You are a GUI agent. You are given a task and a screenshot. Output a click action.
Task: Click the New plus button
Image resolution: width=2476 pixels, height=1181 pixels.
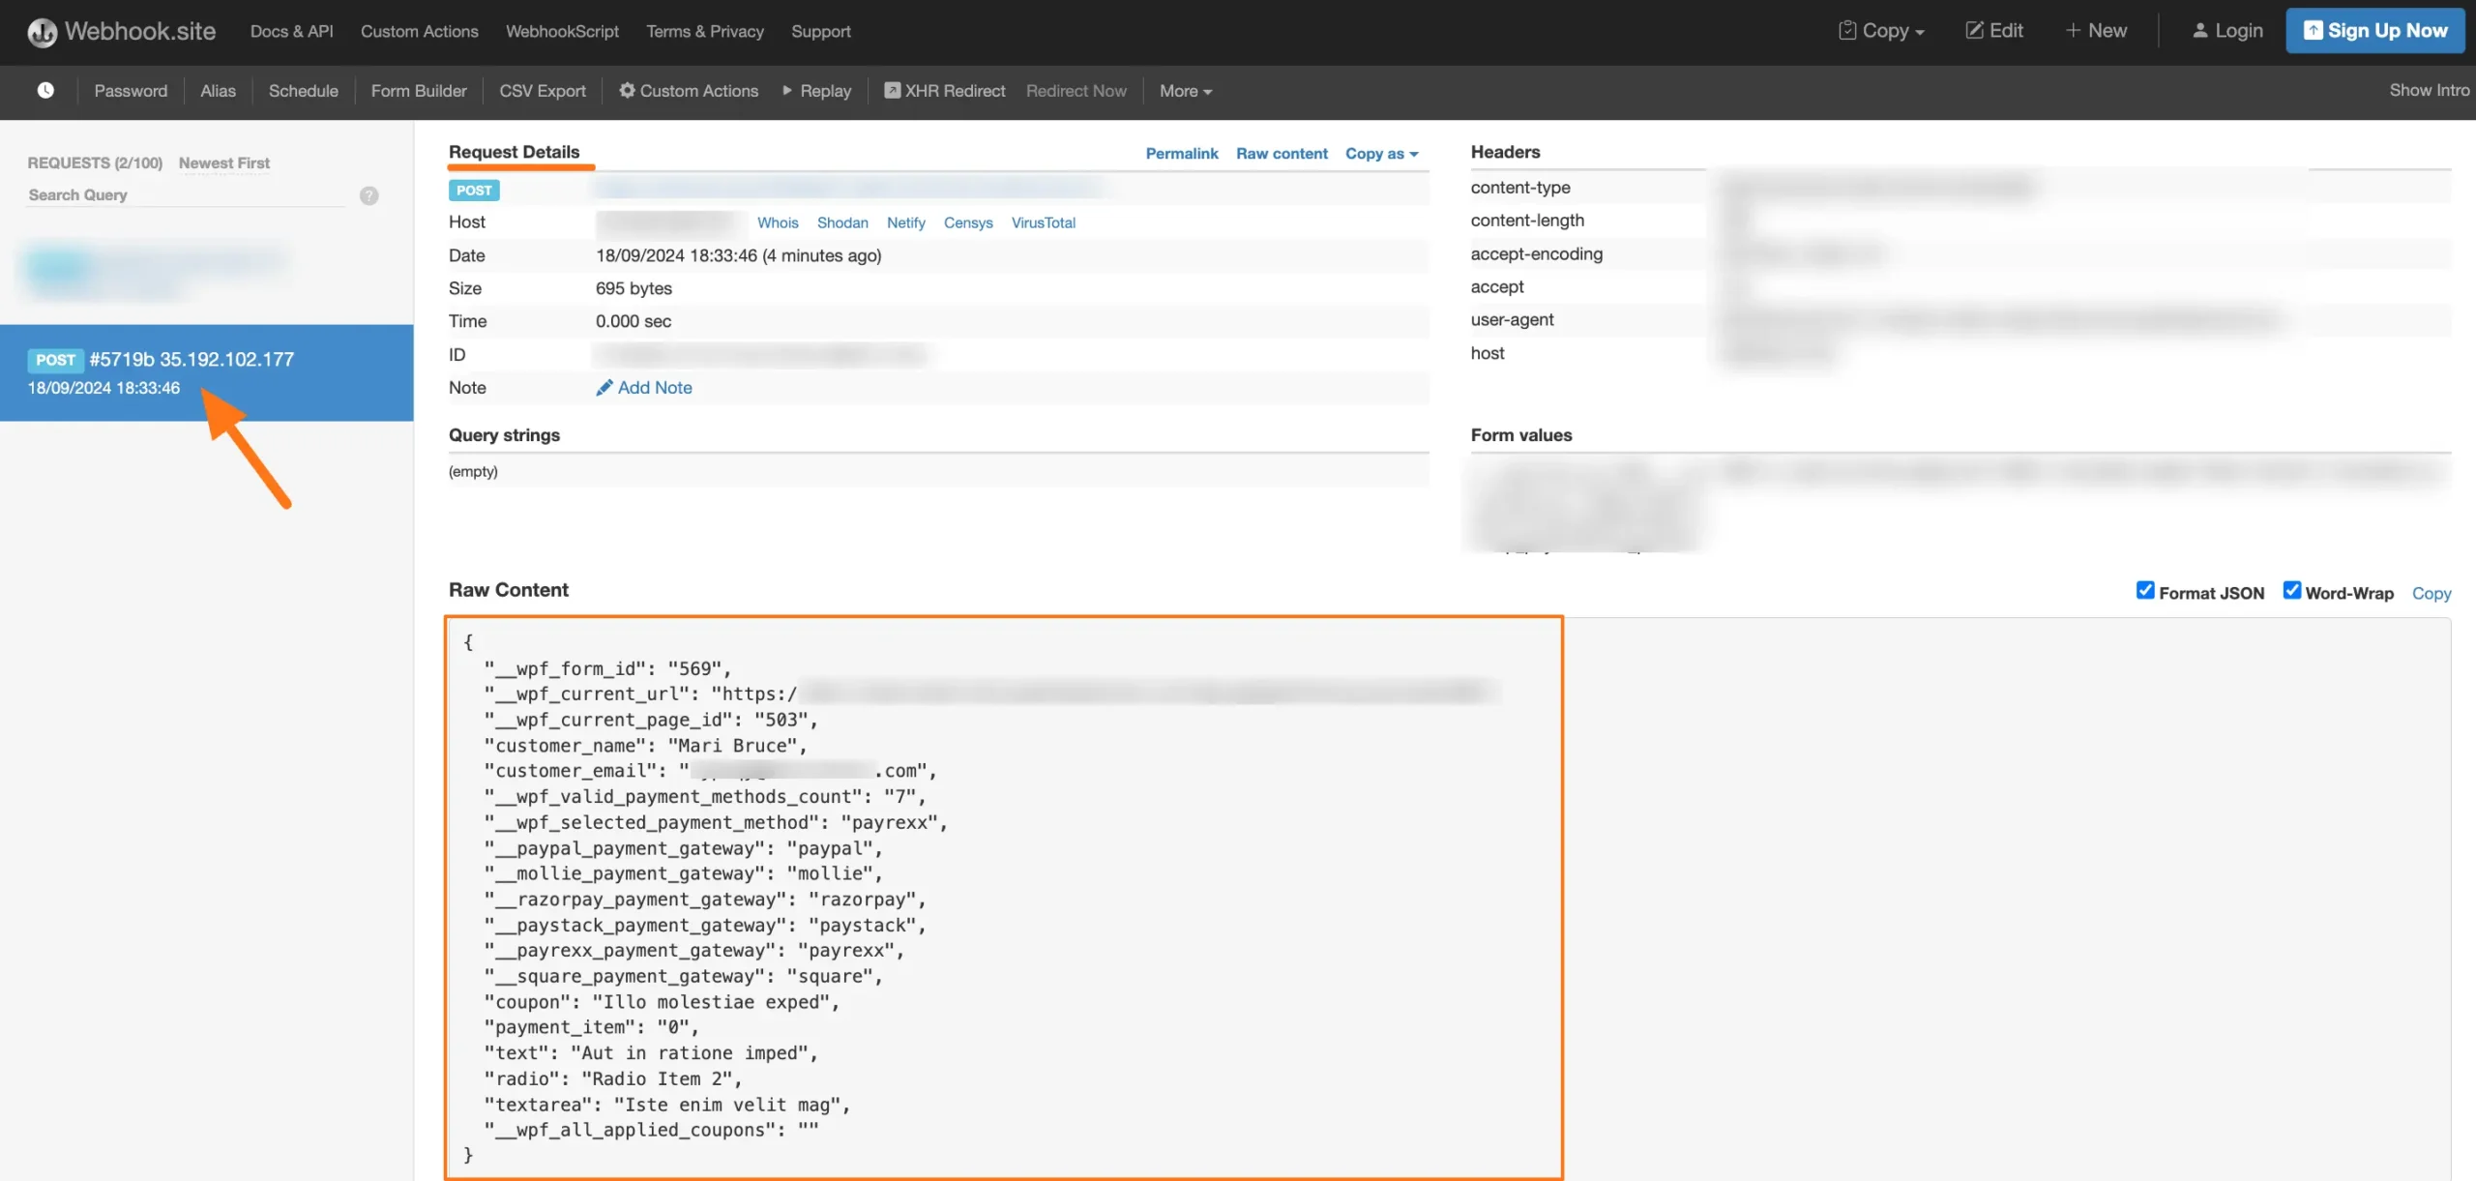(2096, 31)
